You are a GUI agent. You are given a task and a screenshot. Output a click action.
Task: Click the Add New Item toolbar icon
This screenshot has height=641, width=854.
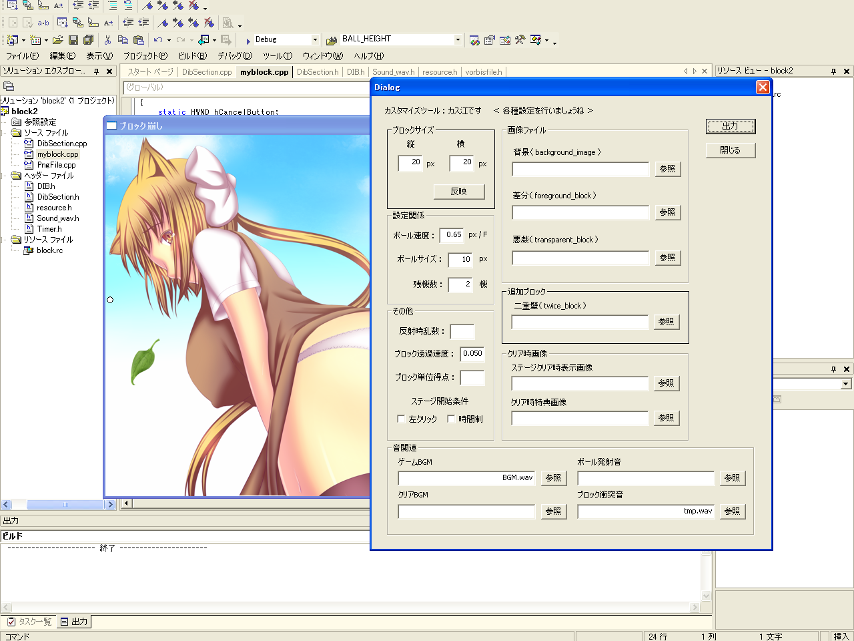tap(36, 40)
